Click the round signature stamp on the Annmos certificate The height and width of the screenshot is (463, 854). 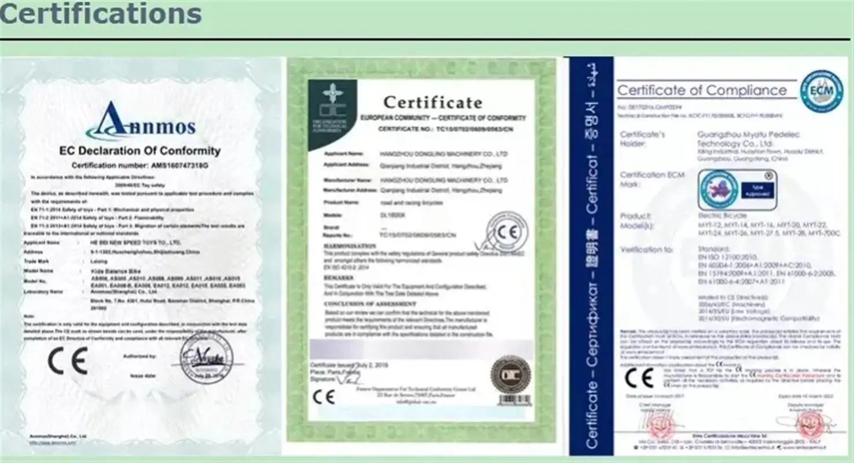pos(205,358)
